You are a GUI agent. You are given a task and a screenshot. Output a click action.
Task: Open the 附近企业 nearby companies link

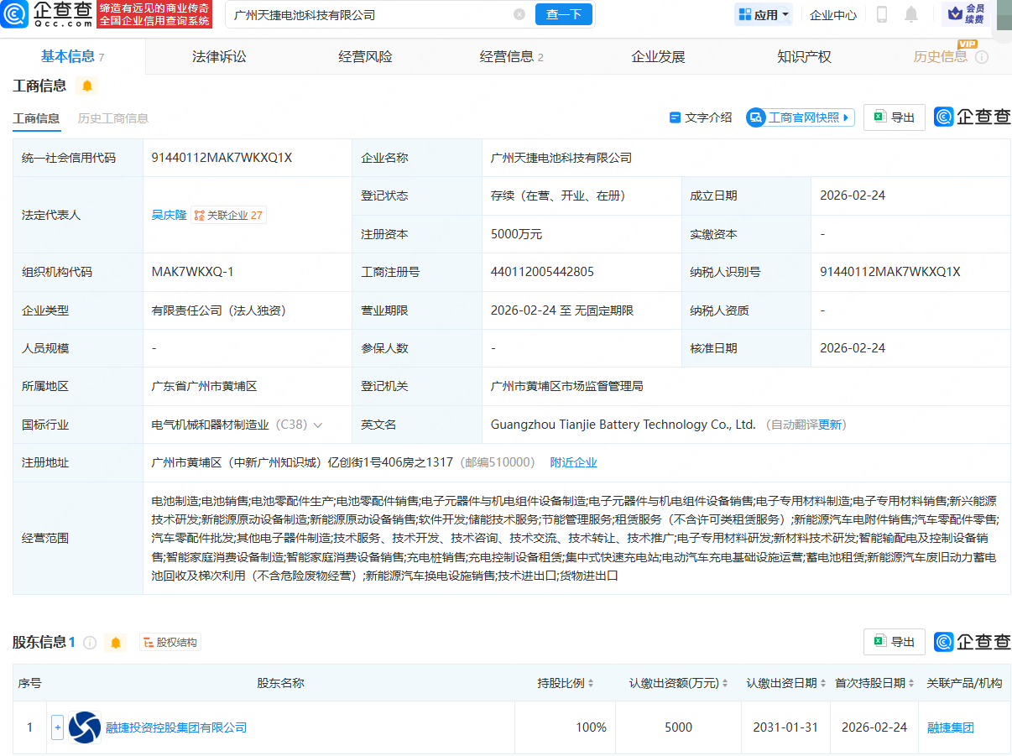tap(574, 461)
